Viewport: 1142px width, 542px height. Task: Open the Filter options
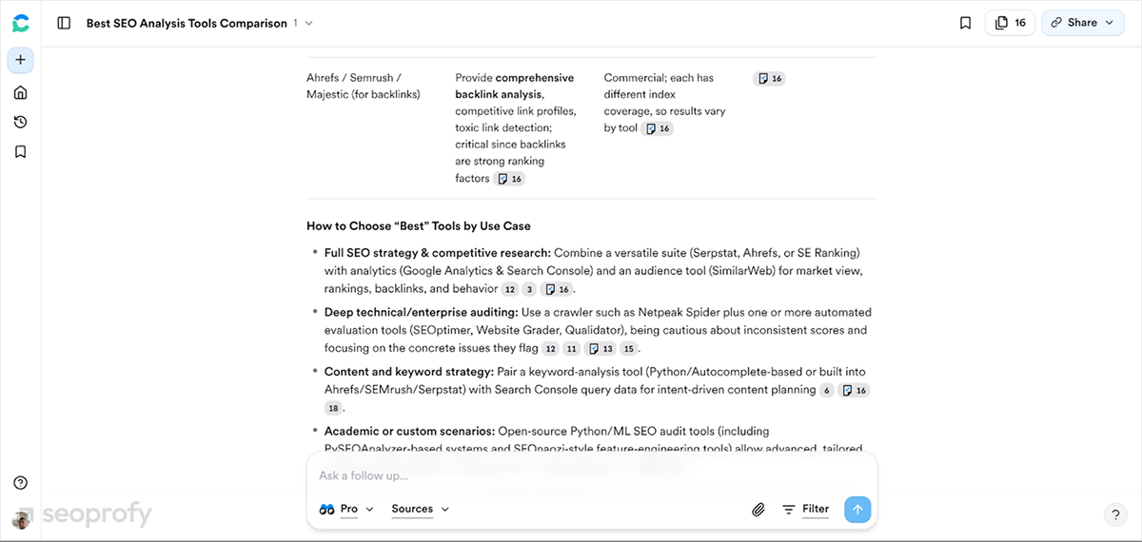point(805,510)
